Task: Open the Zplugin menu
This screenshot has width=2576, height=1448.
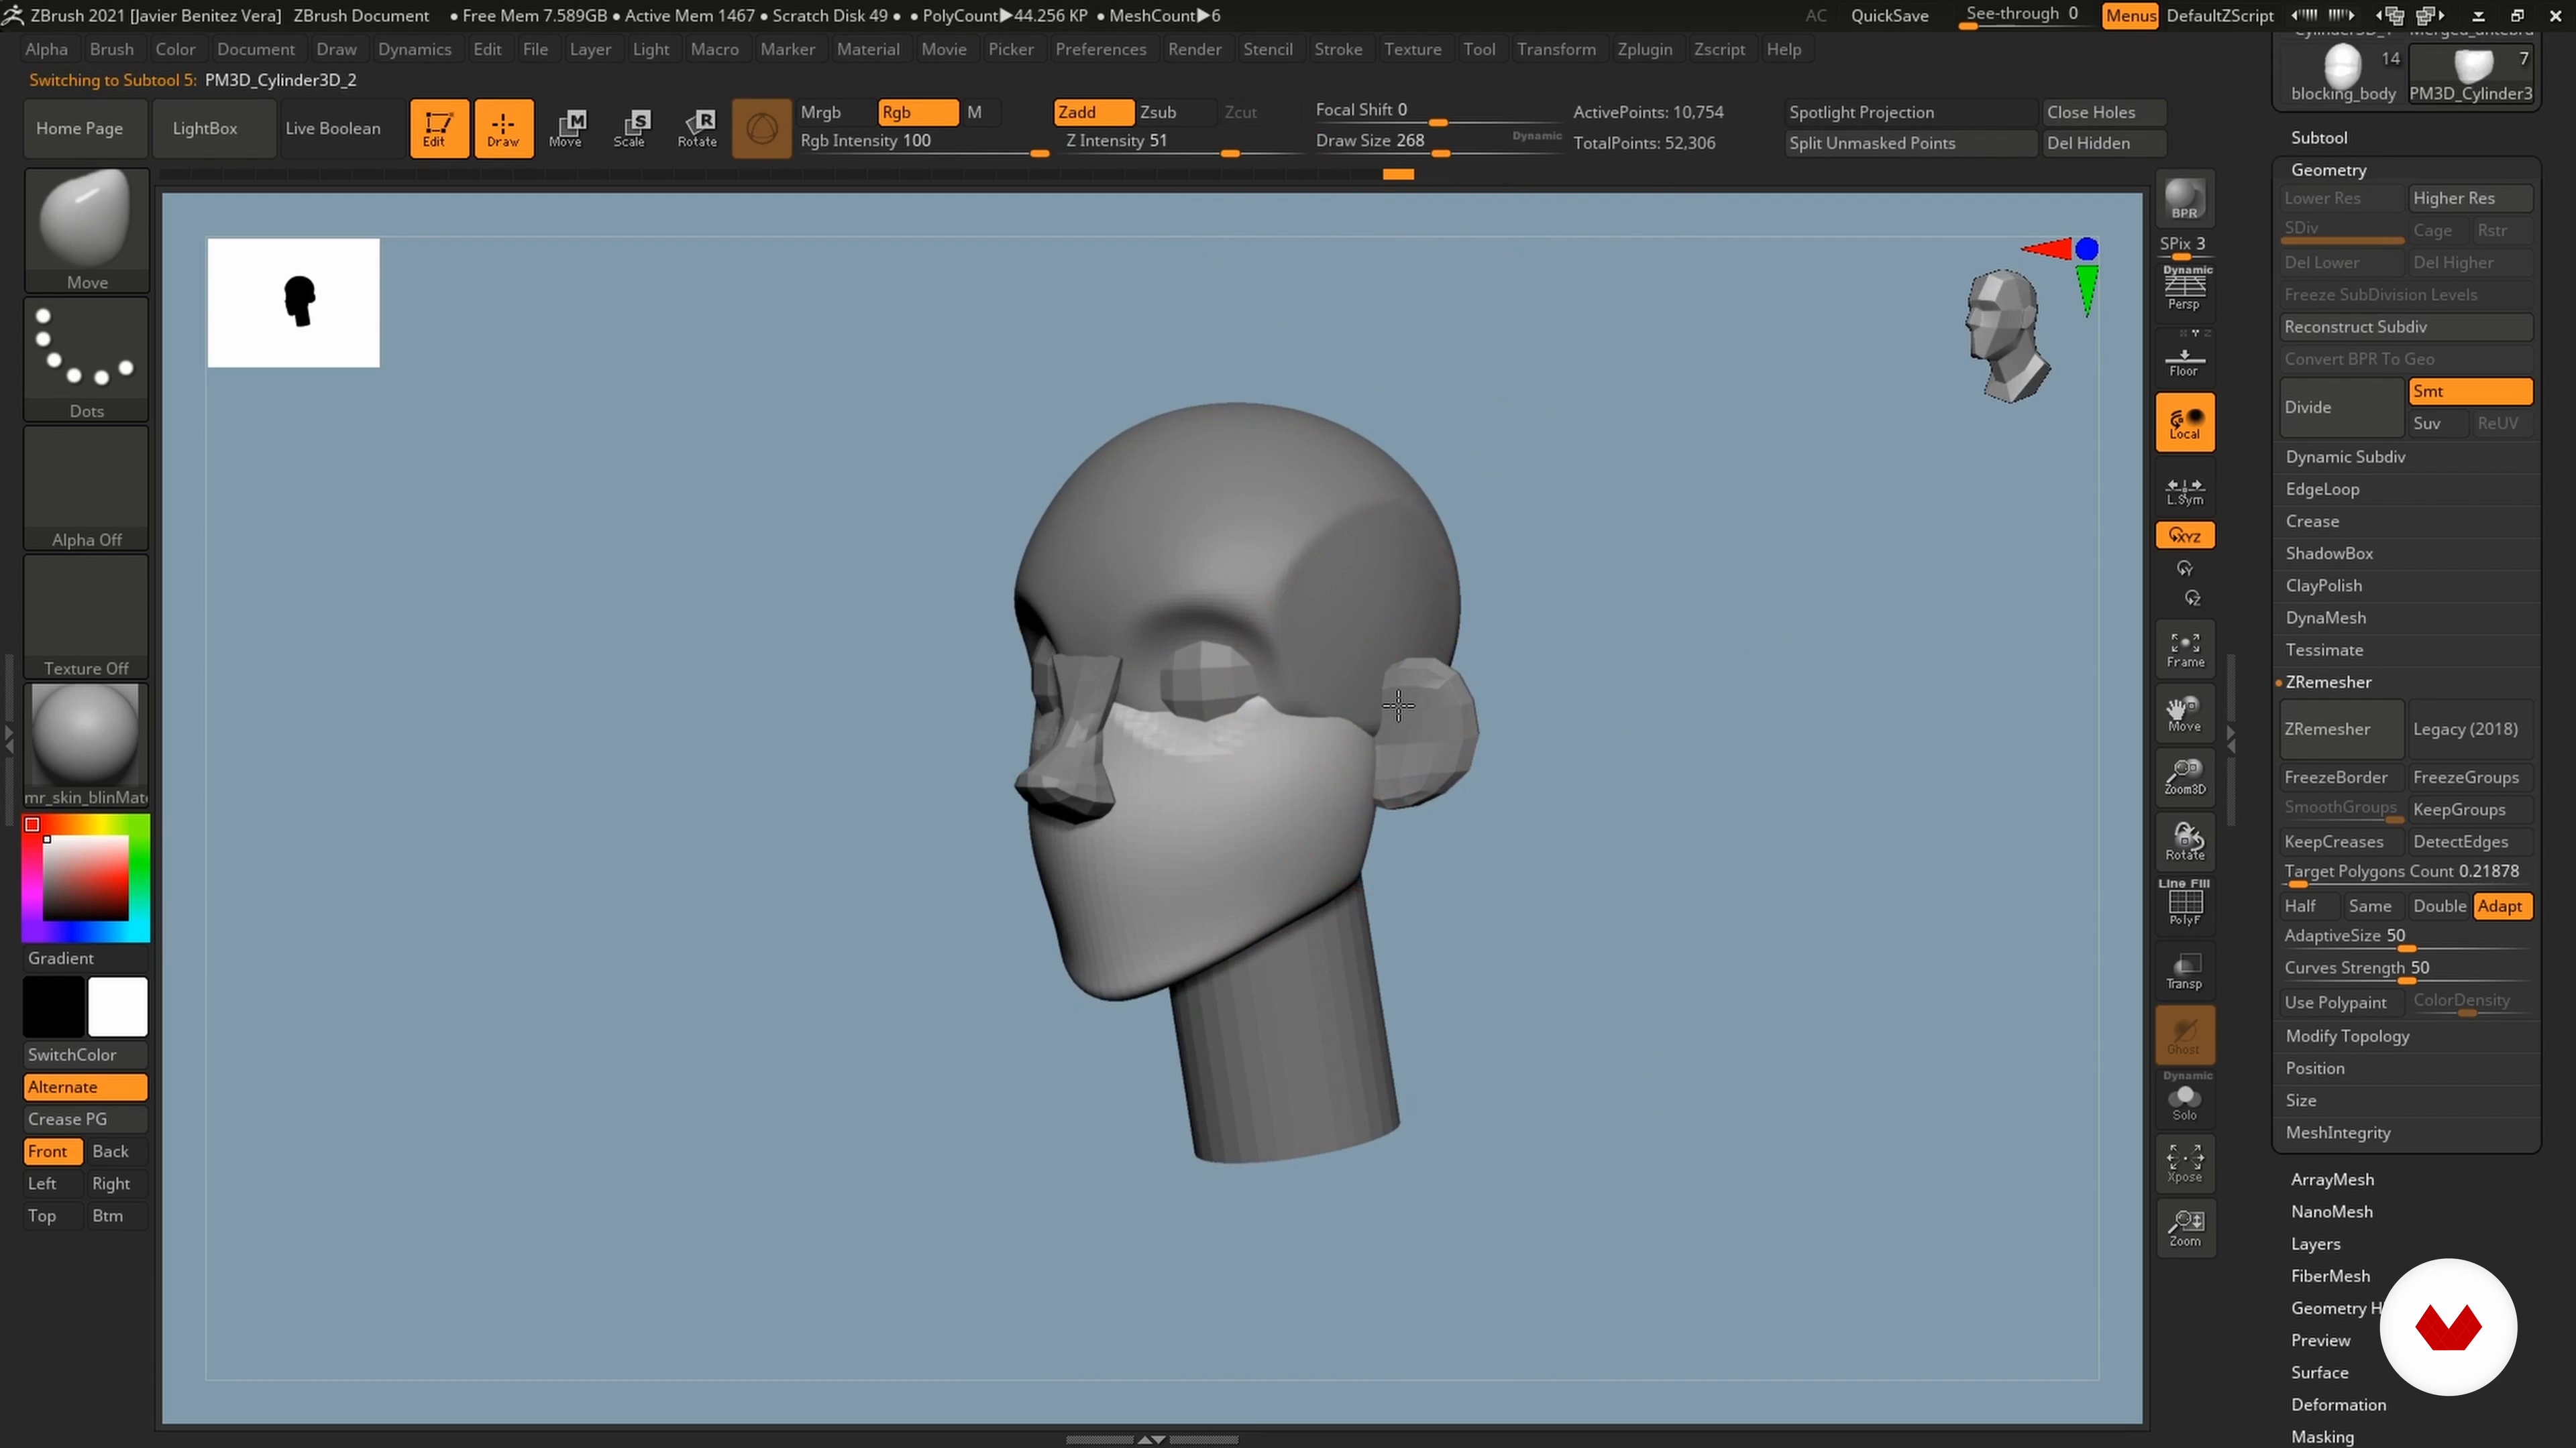Action: 1644,49
